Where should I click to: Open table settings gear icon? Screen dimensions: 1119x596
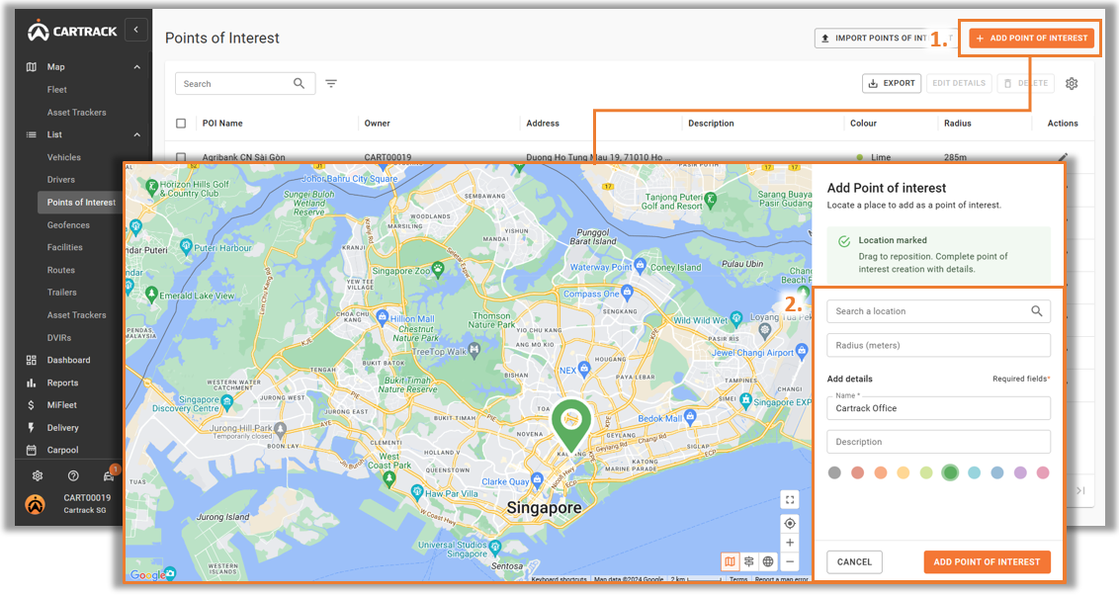point(1072,83)
